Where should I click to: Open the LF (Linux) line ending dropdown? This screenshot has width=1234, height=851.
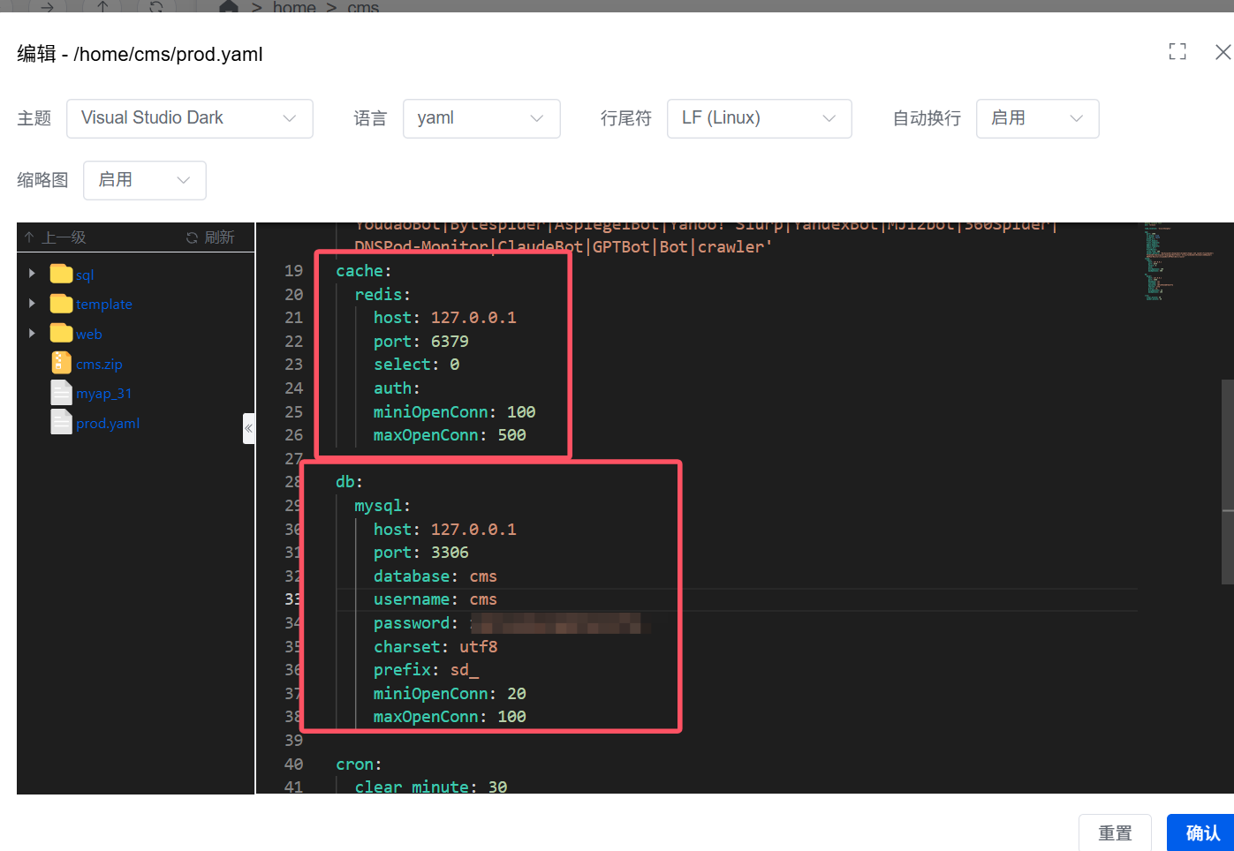758,118
